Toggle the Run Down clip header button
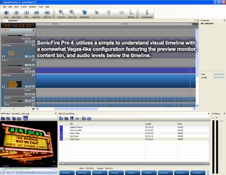 33,45
